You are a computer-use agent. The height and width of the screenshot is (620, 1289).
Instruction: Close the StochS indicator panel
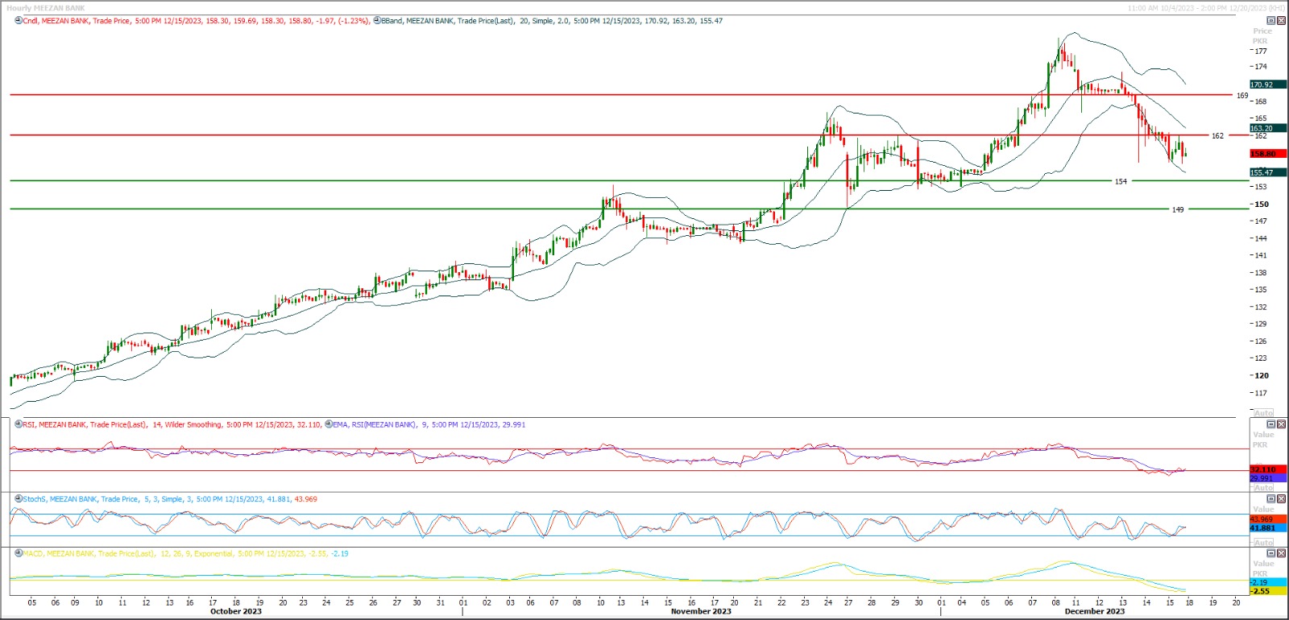pos(1281,499)
